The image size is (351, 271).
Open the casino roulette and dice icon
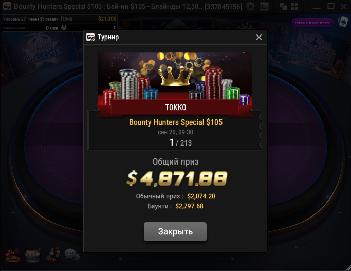click(13, 255)
